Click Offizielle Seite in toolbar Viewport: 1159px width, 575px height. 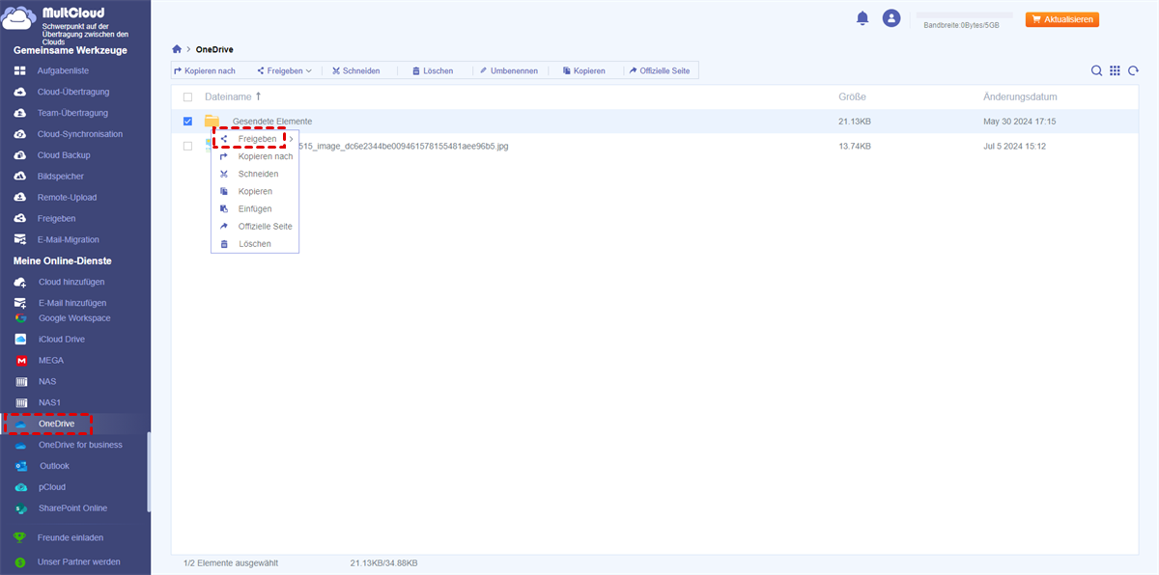coord(661,70)
